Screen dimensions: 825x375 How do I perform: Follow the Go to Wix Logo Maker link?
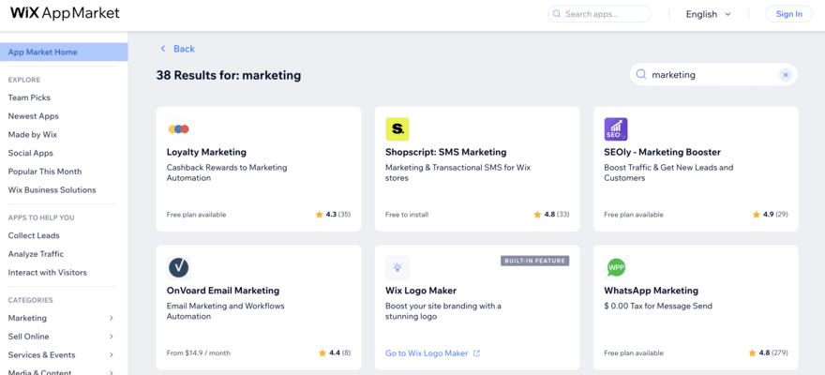(427, 353)
